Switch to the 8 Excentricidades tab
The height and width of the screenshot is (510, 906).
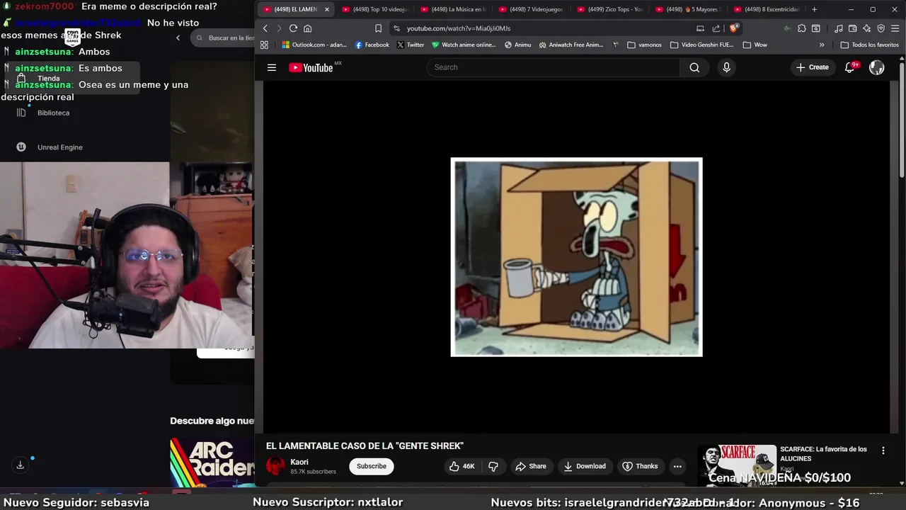767,9
